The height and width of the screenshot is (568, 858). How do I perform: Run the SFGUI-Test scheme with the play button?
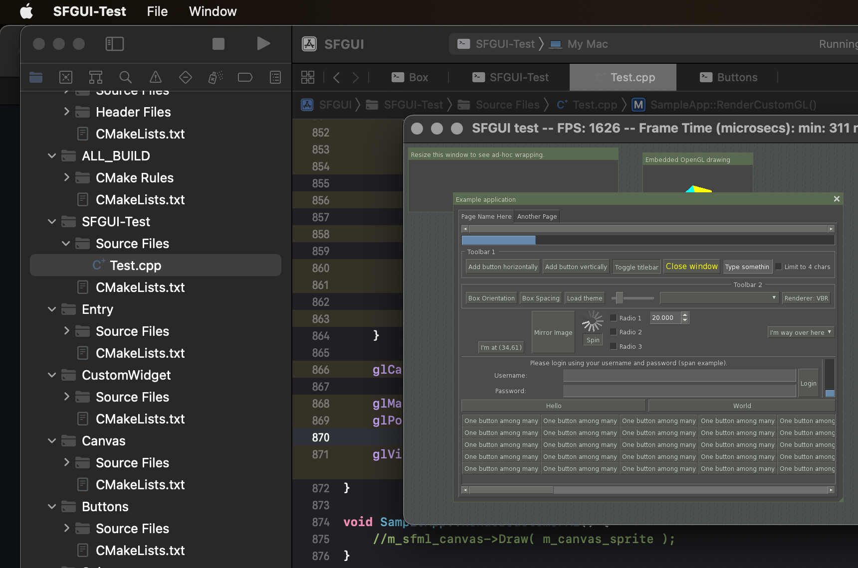(263, 43)
